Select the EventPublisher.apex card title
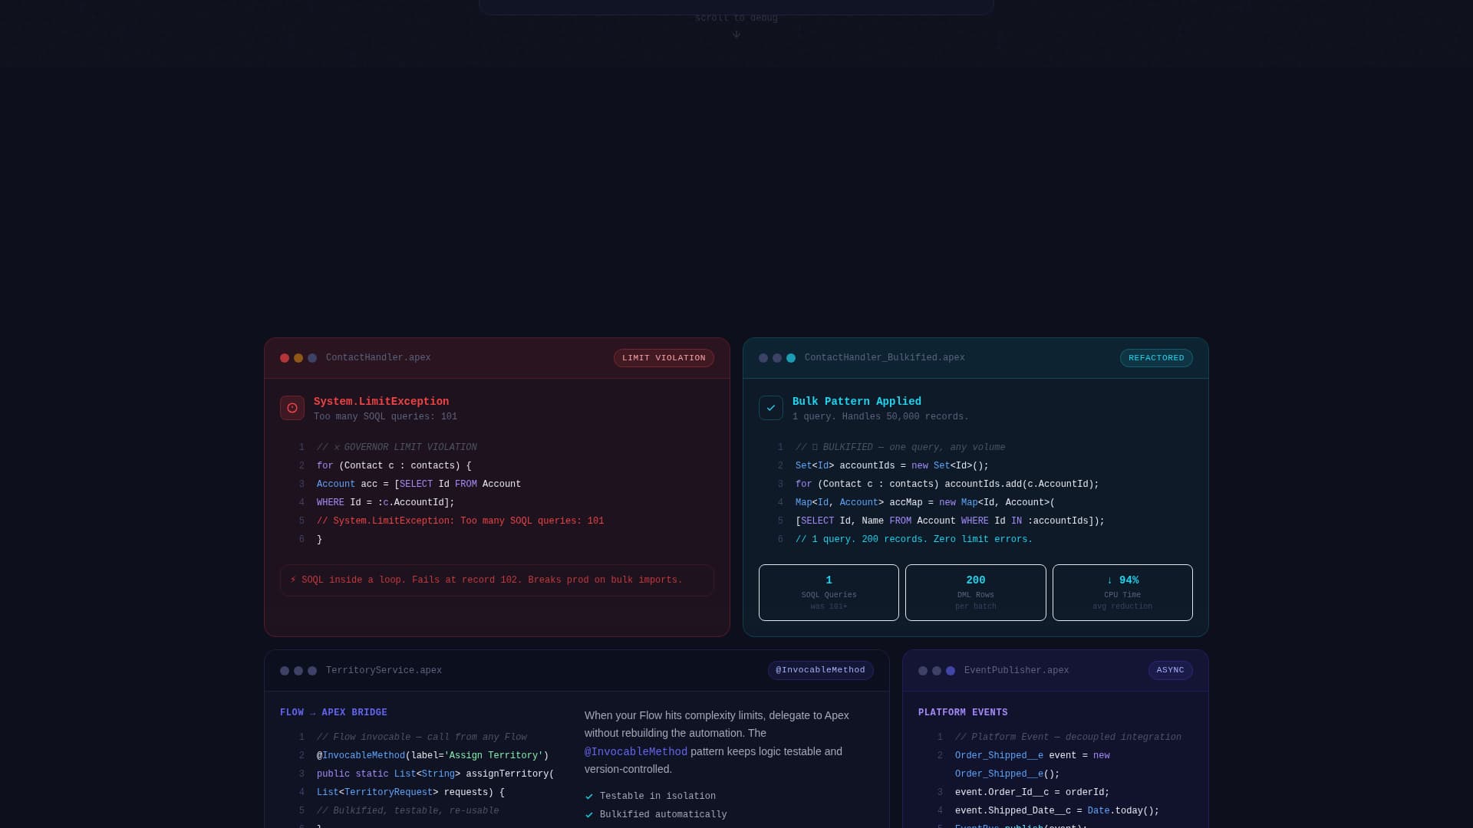This screenshot has height=828, width=1473. click(x=1015, y=669)
